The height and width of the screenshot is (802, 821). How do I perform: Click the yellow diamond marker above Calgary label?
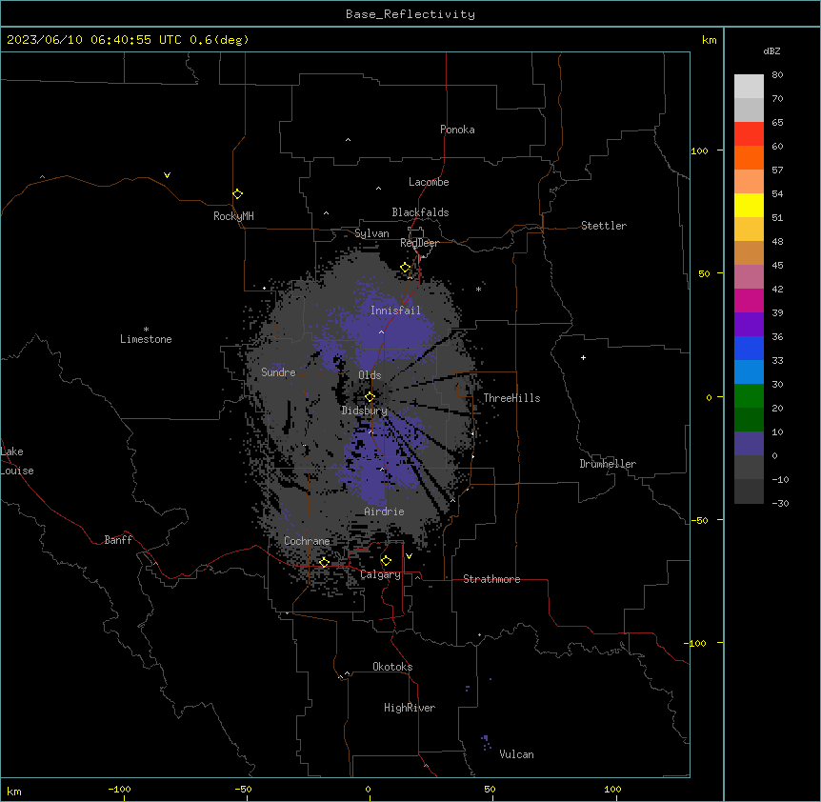[x=386, y=561]
